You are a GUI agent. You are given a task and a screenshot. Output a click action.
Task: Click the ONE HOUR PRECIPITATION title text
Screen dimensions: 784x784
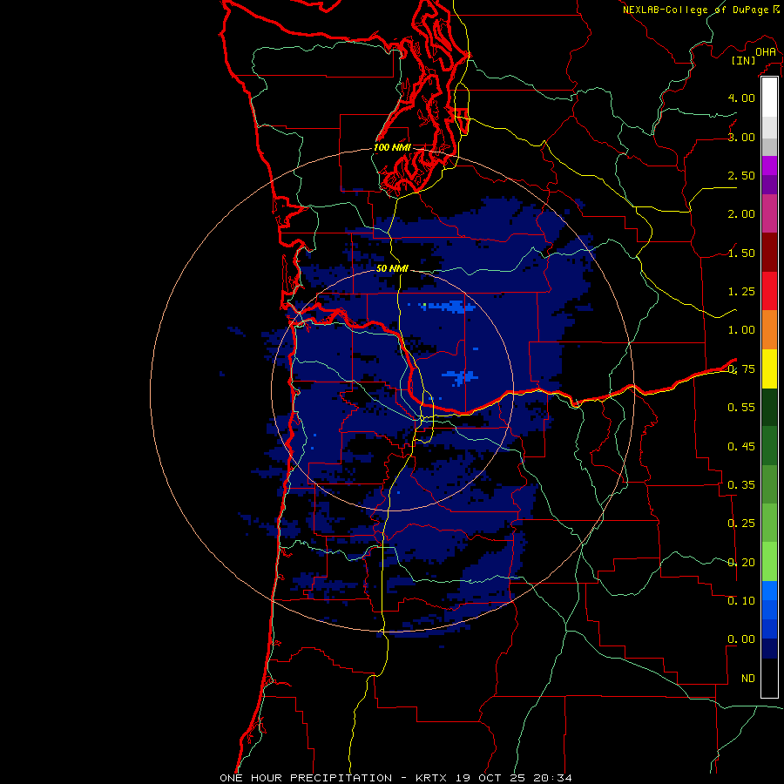[x=306, y=778]
